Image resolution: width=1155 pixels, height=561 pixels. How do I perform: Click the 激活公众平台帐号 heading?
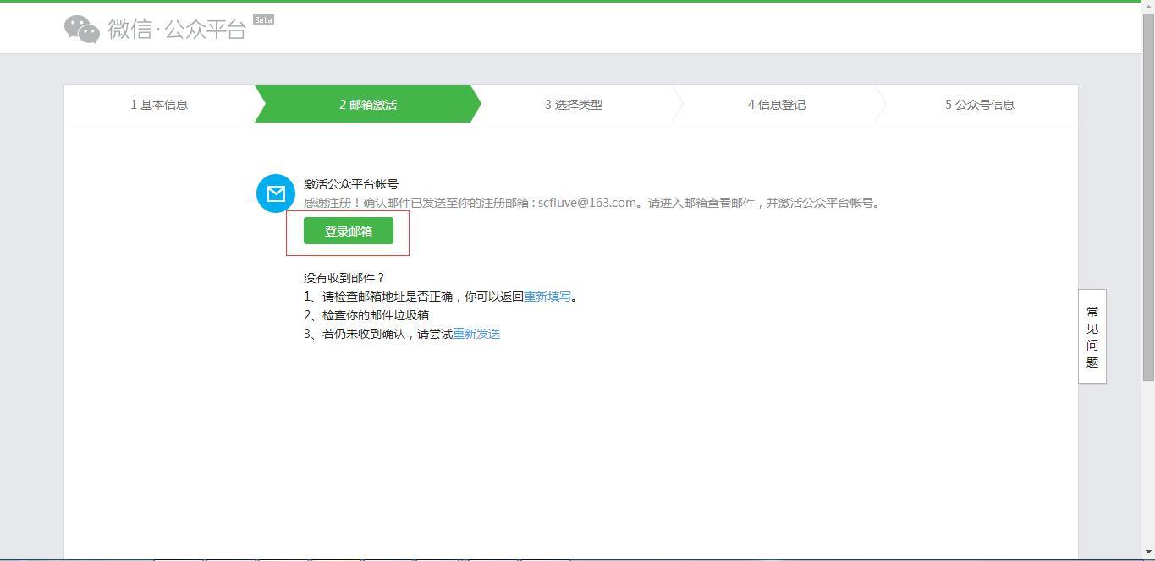[x=351, y=184]
